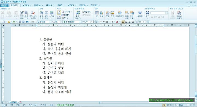Open the Tools (도구) menu

pos(94,5)
